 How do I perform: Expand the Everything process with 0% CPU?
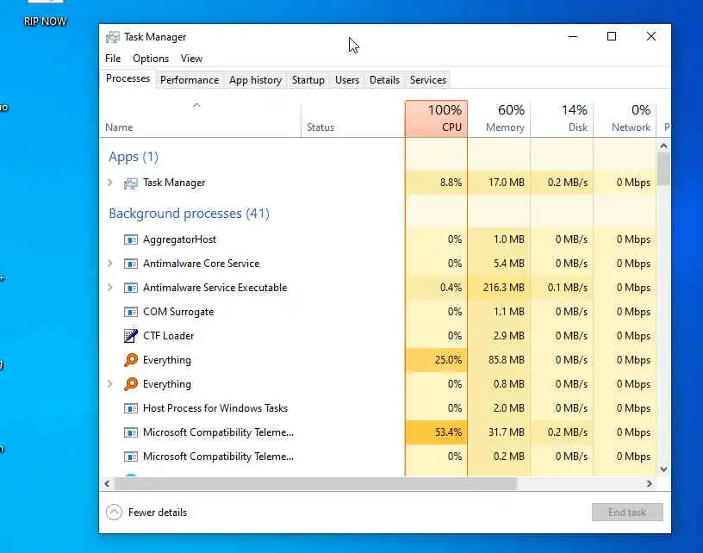(x=110, y=384)
